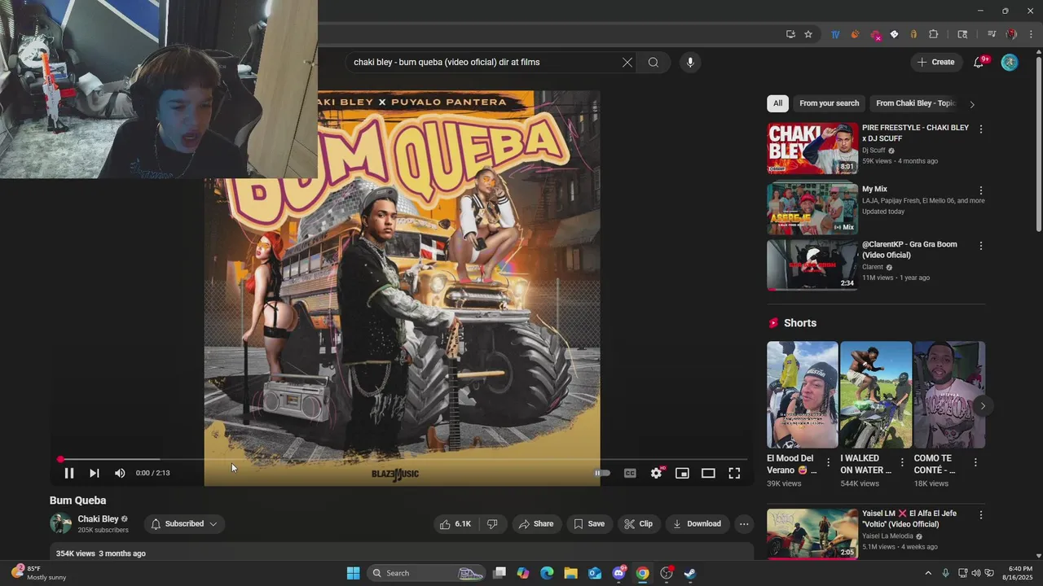
Task: Open I WALKED ON WATER short
Action: tap(876, 395)
